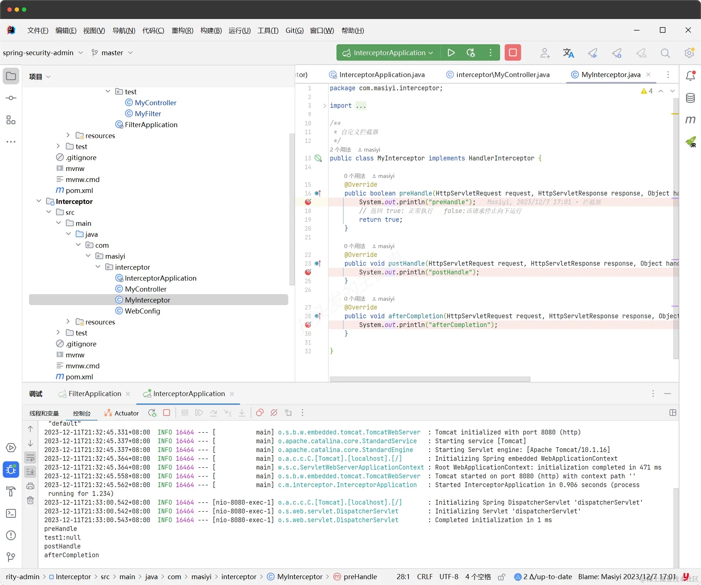Open the Maven tool window
Viewport: 701px width, 585px height.
tap(690, 120)
